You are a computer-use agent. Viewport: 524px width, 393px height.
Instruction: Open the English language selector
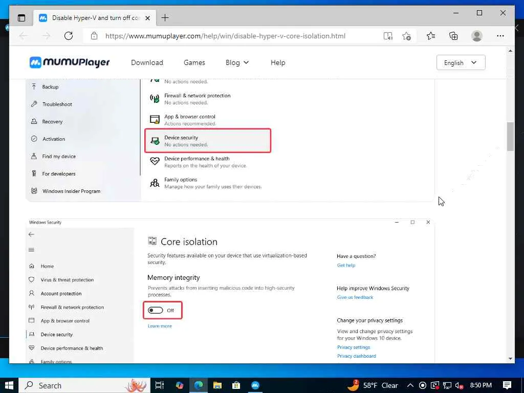pyautogui.click(x=461, y=62)
